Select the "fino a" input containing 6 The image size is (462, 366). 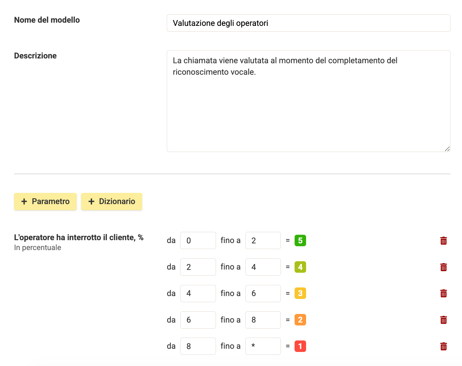[263, 293]
